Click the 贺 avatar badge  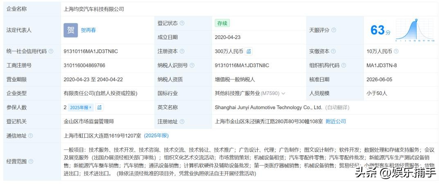pos(70,30)
